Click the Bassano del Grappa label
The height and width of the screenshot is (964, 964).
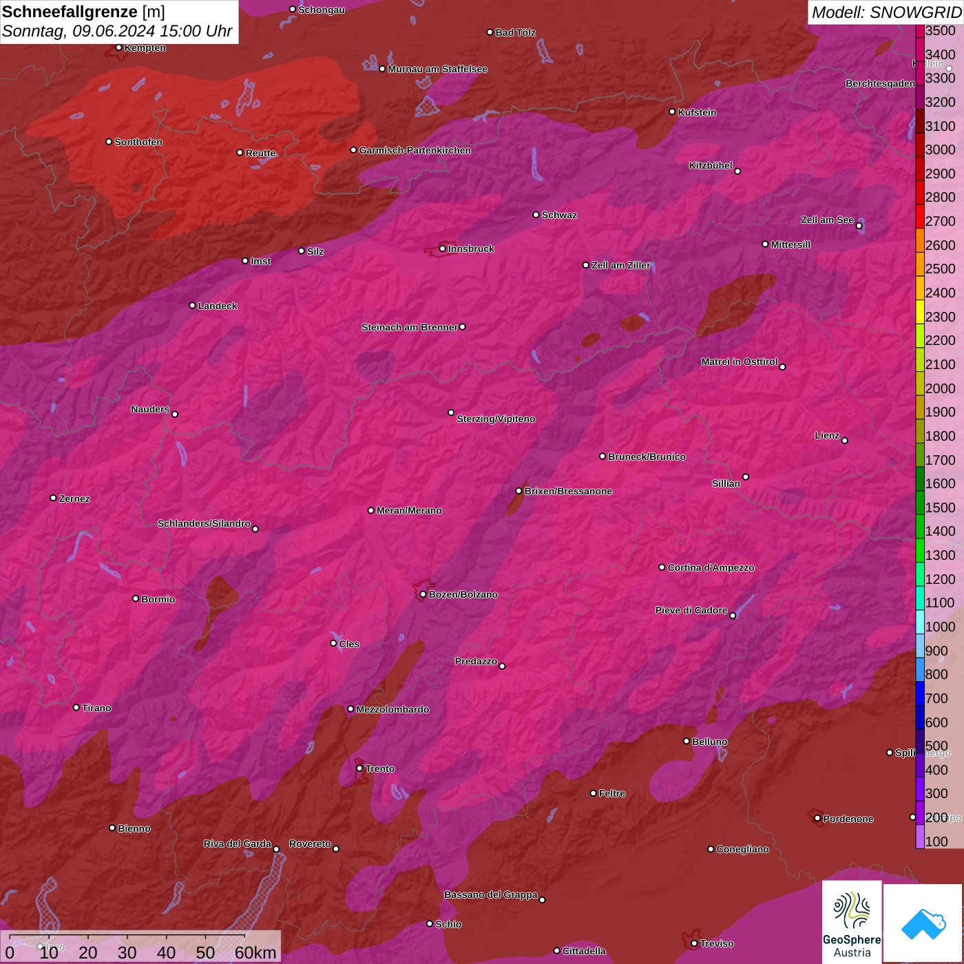491,894
